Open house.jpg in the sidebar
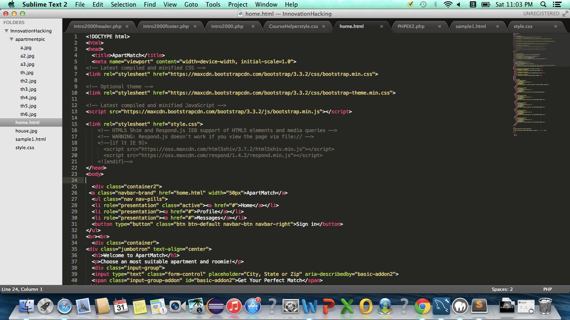The image size is (570, 320). point(26,131)
